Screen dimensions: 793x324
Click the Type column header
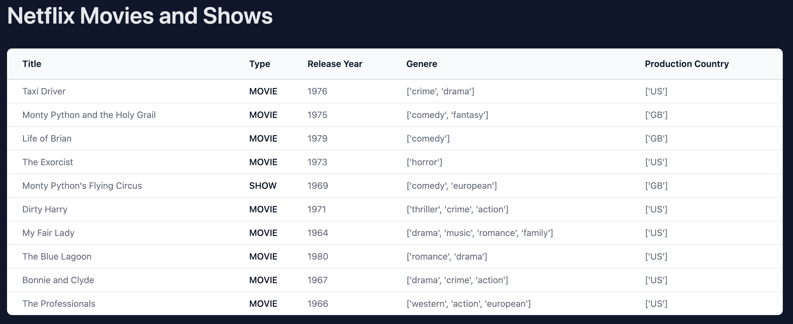point(259,64)
